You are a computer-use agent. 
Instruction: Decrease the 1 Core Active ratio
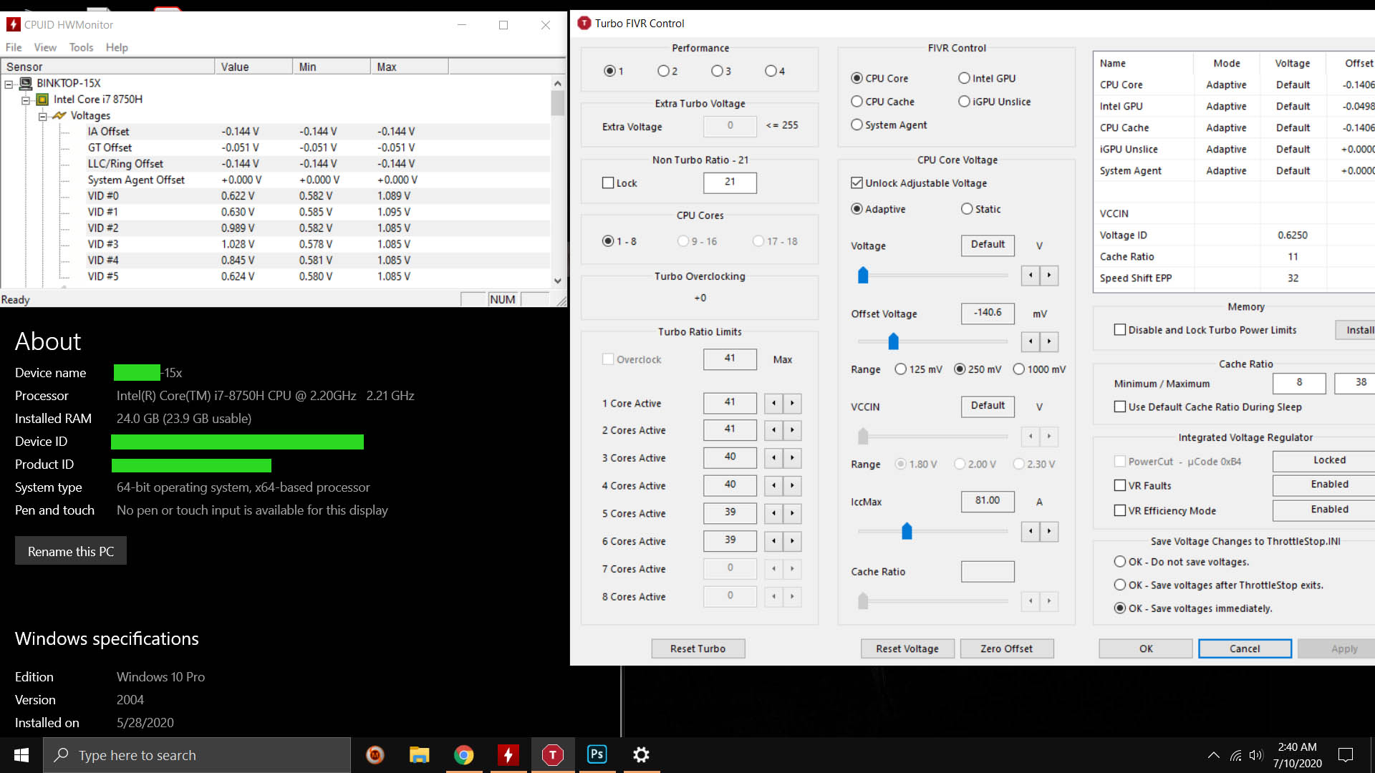click(x=773, y=403)
